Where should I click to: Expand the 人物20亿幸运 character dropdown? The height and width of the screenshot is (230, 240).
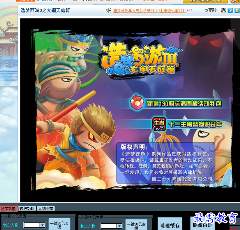coord(119,226)
